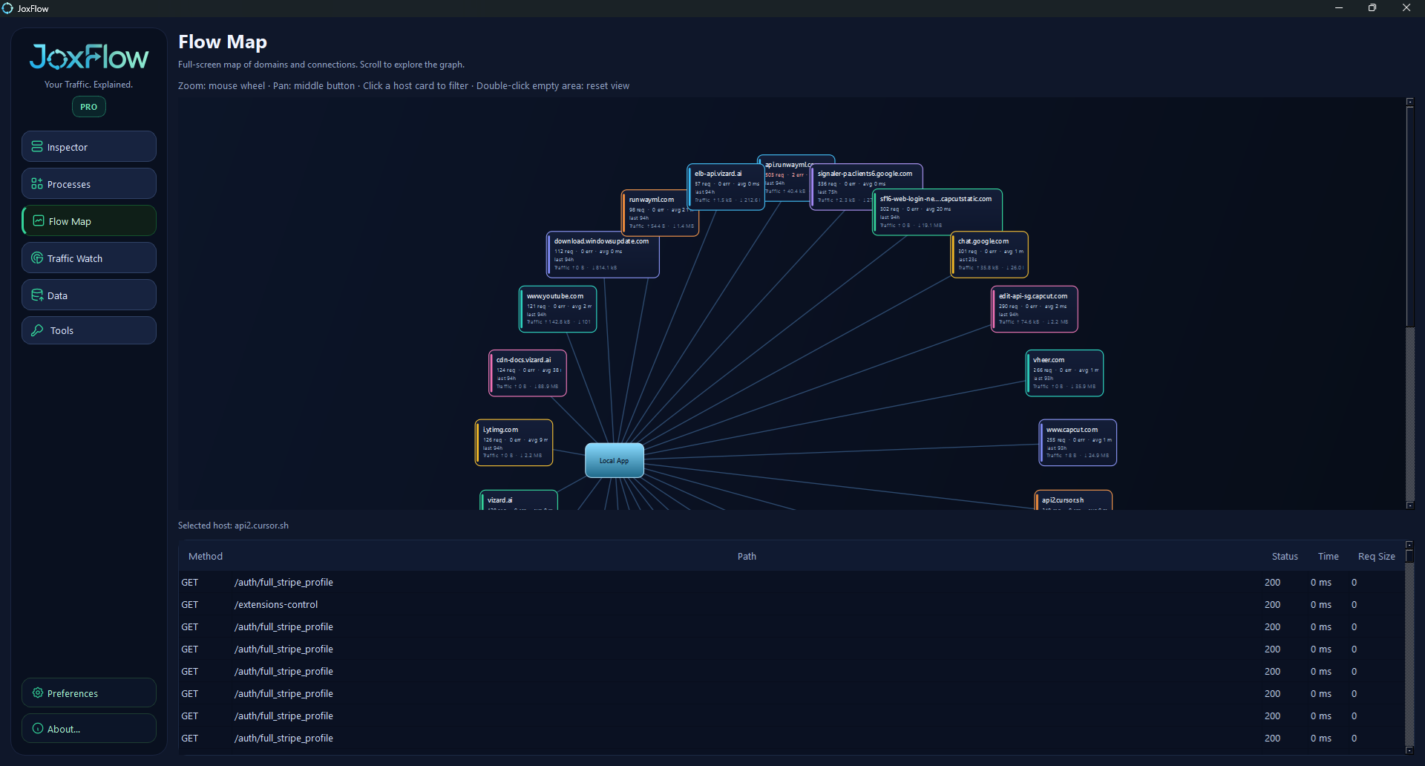Open the Processes page
The image size is (1425, 766).
click(89, 183)
